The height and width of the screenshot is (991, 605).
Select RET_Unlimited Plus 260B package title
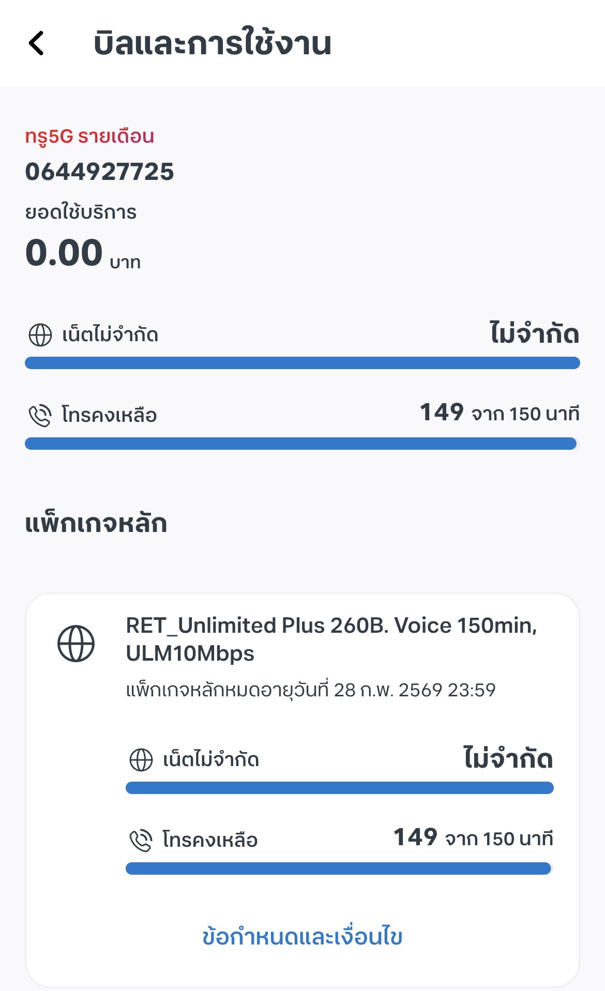(331, 639)
